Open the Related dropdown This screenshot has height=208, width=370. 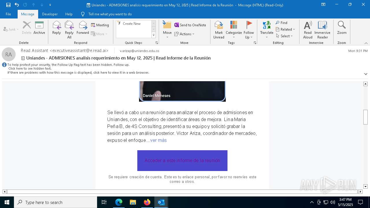(x=285, y=29)
